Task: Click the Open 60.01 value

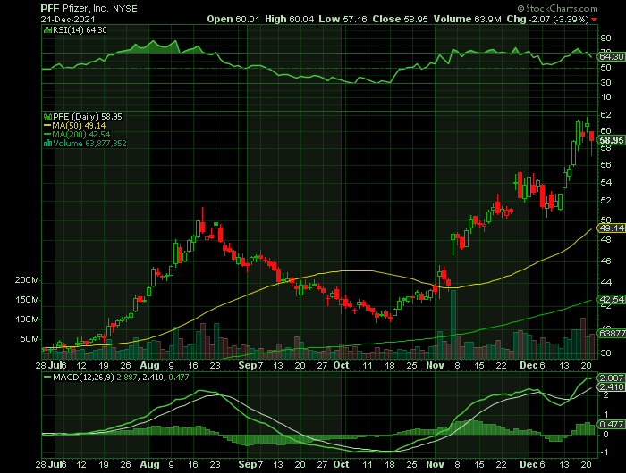Action: [233, 19]
